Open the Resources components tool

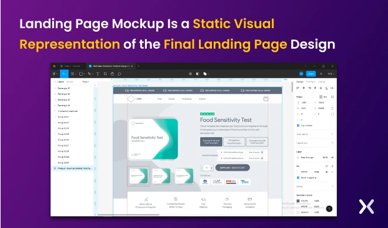pyautogui.click(x=105, y=74)
